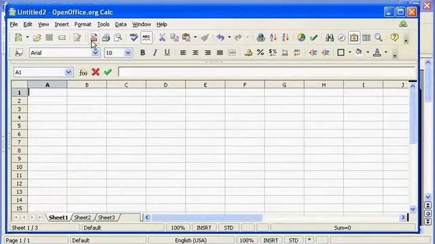Expand the Paste options dropdown arrow
435x244 pixels.
[195, 37]
